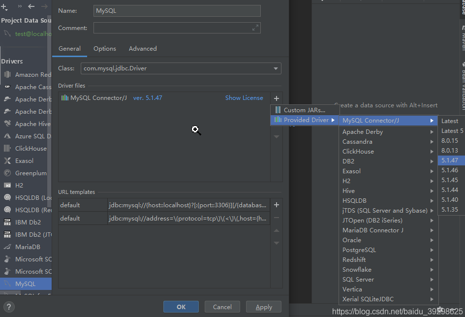
Task: Select IBM Db2 (JTOpen) driver in sidebar
Action: point(26,235)
